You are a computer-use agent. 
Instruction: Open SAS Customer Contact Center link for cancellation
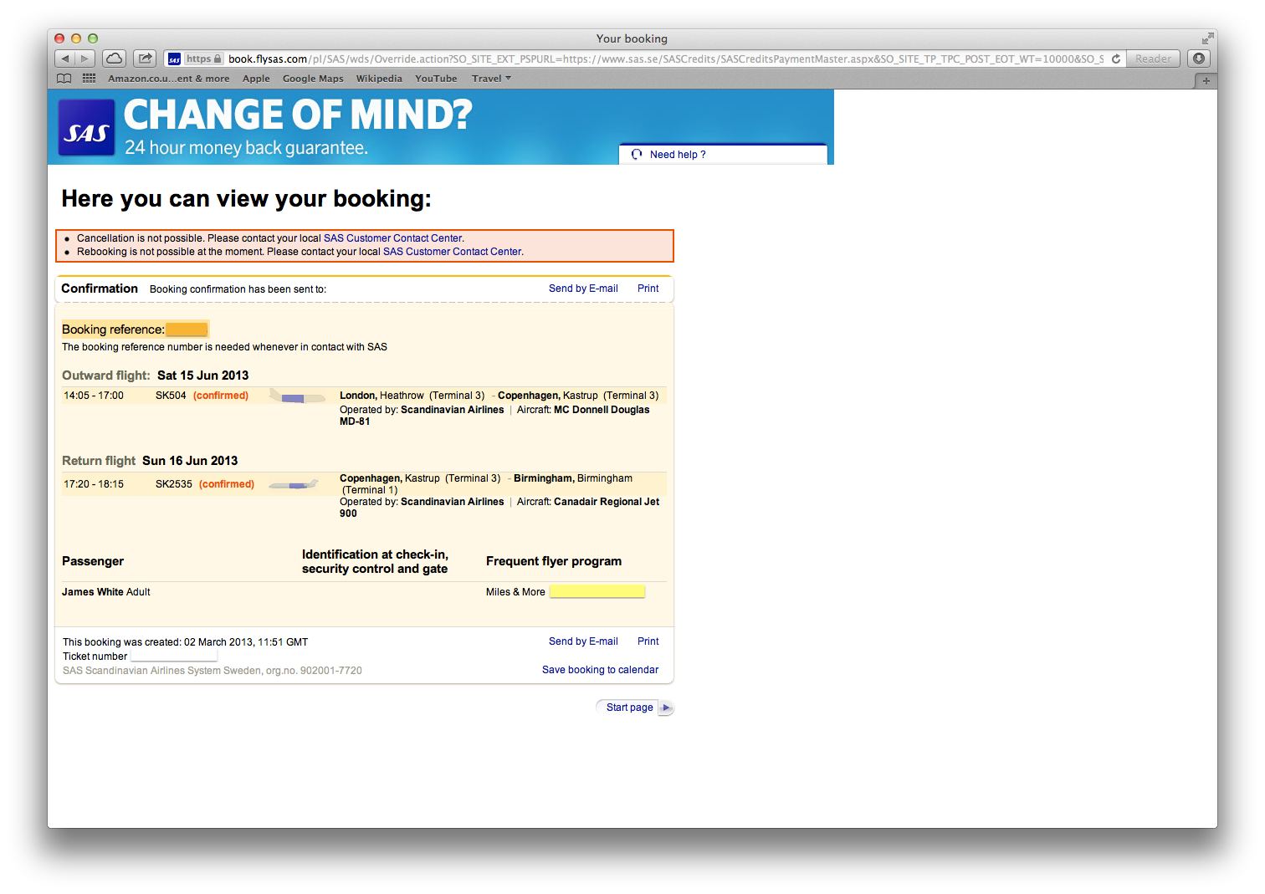pos(392,238)
